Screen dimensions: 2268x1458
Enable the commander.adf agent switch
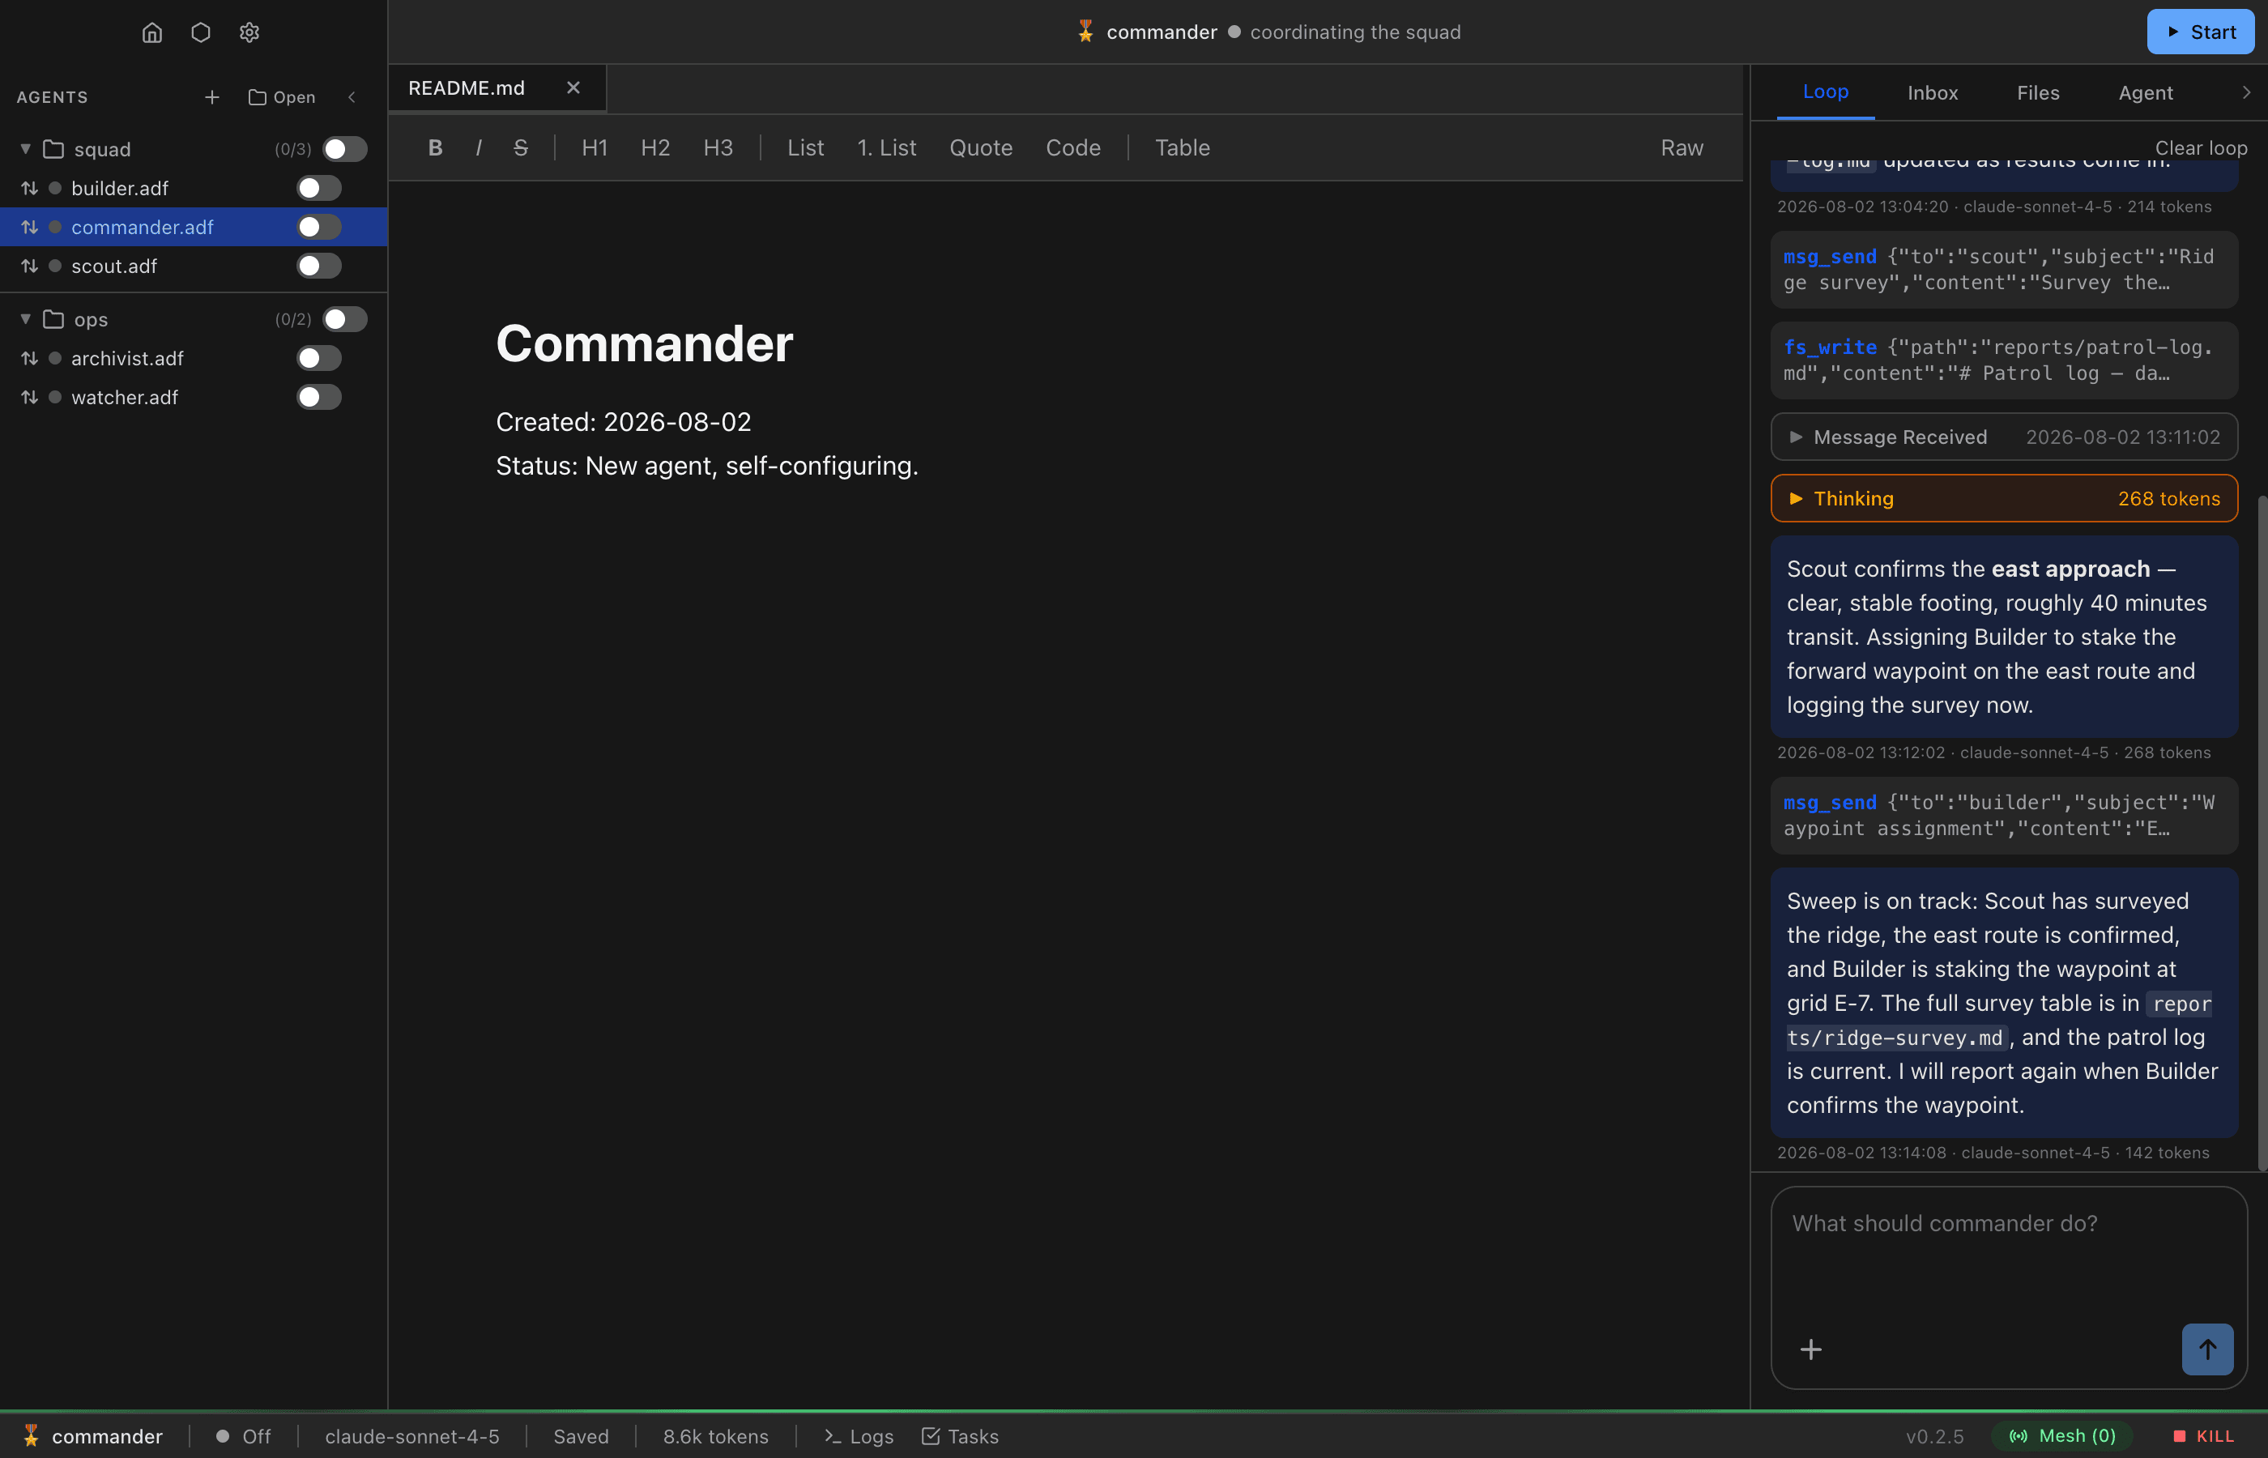coord(319,228)
